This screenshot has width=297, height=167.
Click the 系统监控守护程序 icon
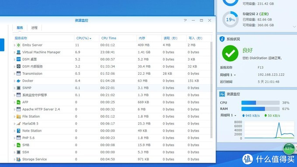[x=18, y=95]
